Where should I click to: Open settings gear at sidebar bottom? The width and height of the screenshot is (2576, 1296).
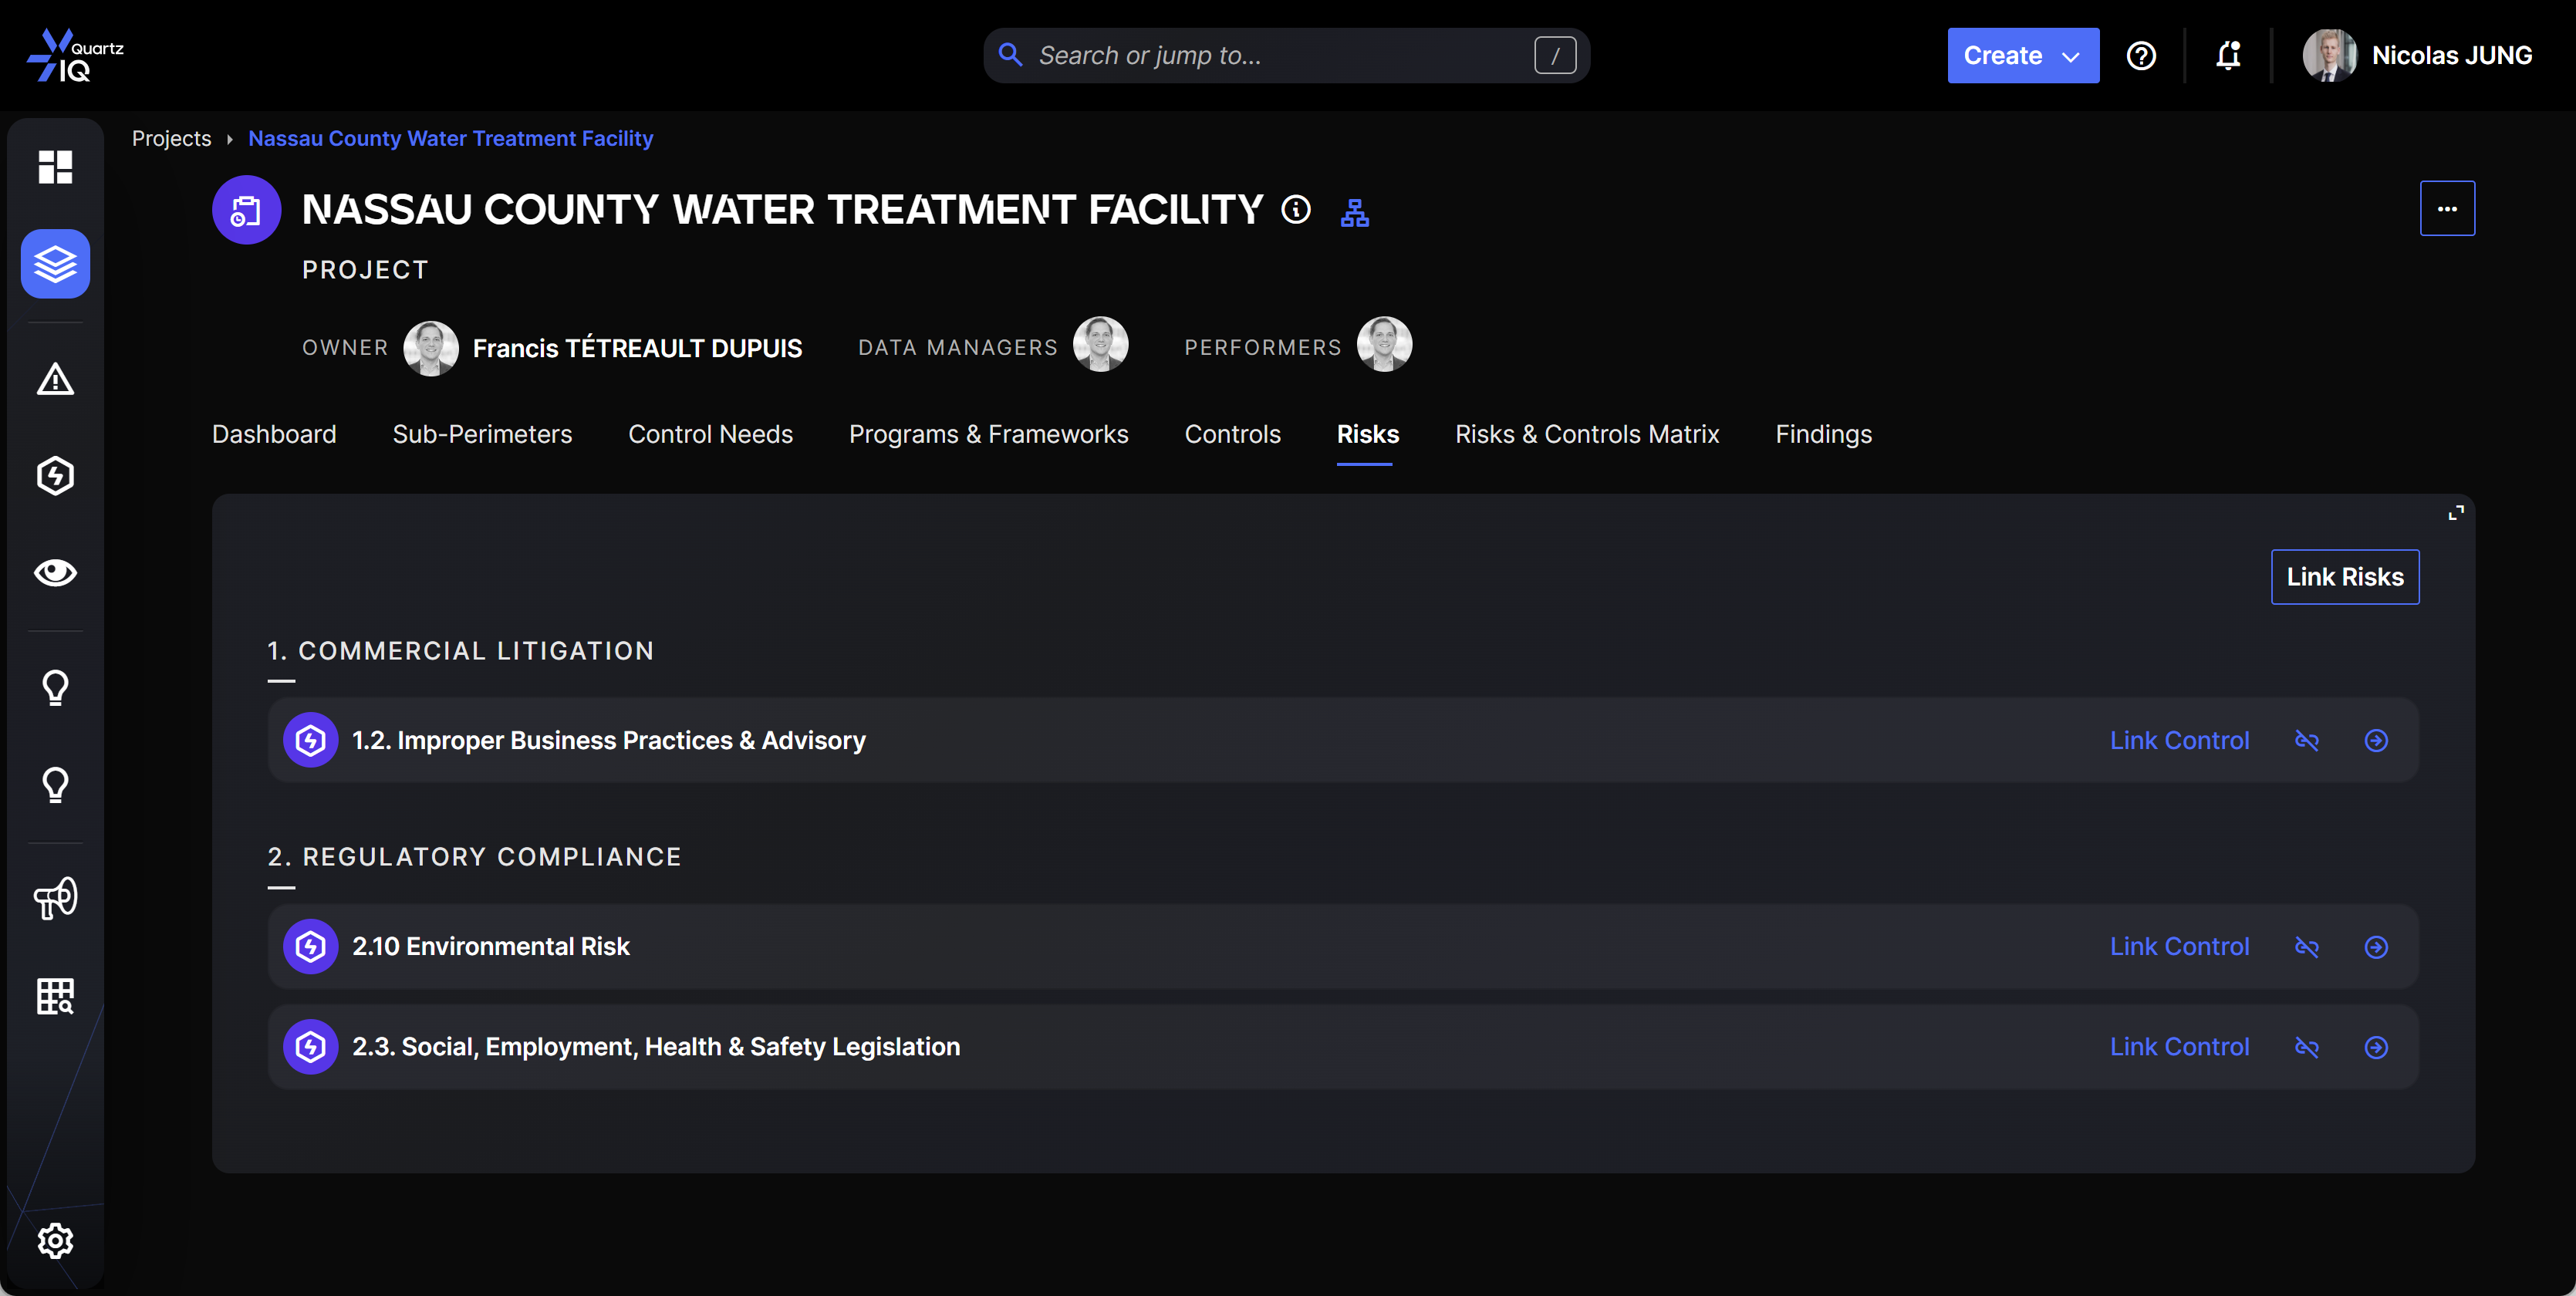[x=55, y=1240]
